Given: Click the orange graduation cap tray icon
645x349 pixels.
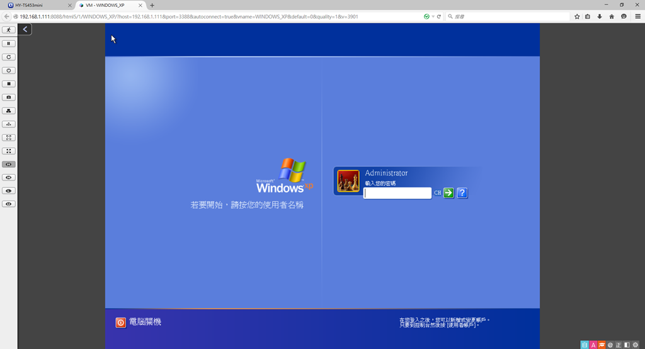Looking at the screenshot, I should coord(602,345).
